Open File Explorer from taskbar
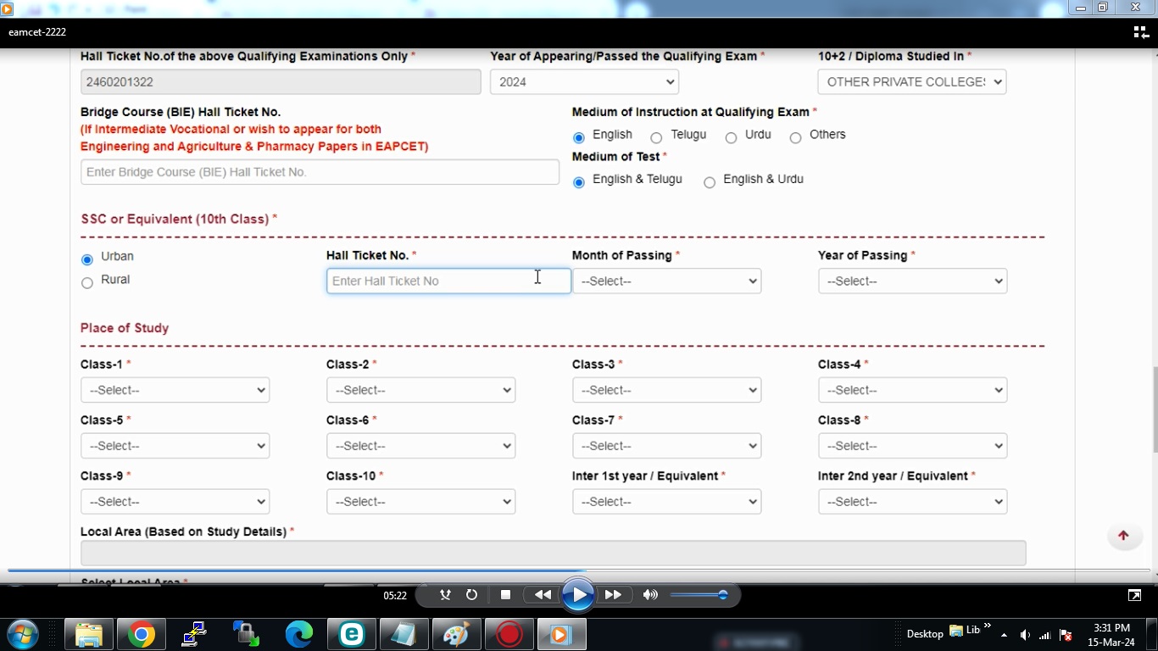Image resolution: width=1158 pixels, height=651 pixels. point(89,634)
